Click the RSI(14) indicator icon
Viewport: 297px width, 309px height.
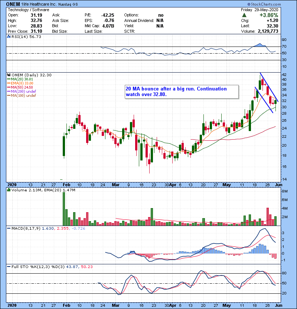tap(9, 36)
